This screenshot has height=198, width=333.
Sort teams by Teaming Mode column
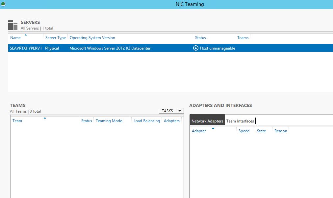point(109,121)
